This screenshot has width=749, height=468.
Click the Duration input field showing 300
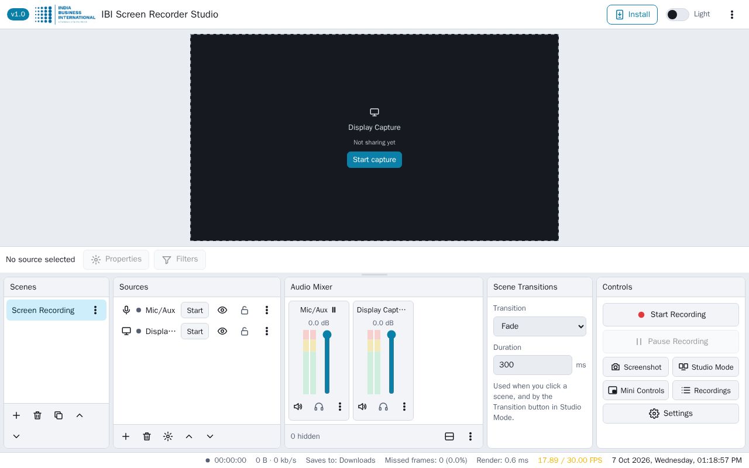(x=532, y=365)
